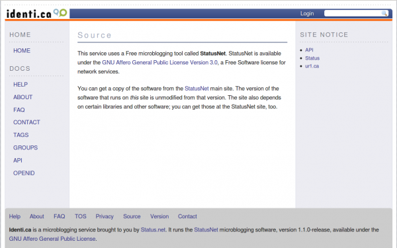Open the TAGS docs page
397x248 pixels.
click(21, 135)
